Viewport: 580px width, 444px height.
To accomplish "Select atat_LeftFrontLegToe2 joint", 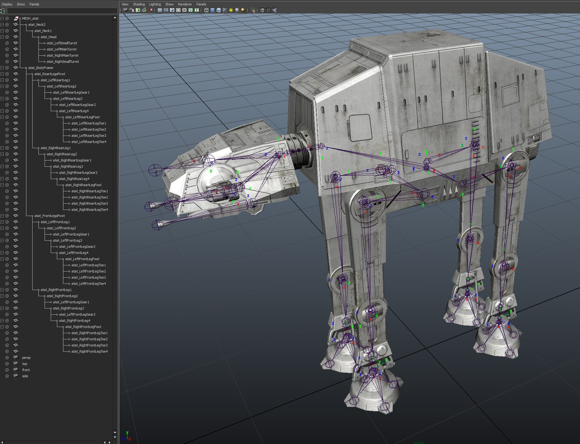I will tap(89, 271).
